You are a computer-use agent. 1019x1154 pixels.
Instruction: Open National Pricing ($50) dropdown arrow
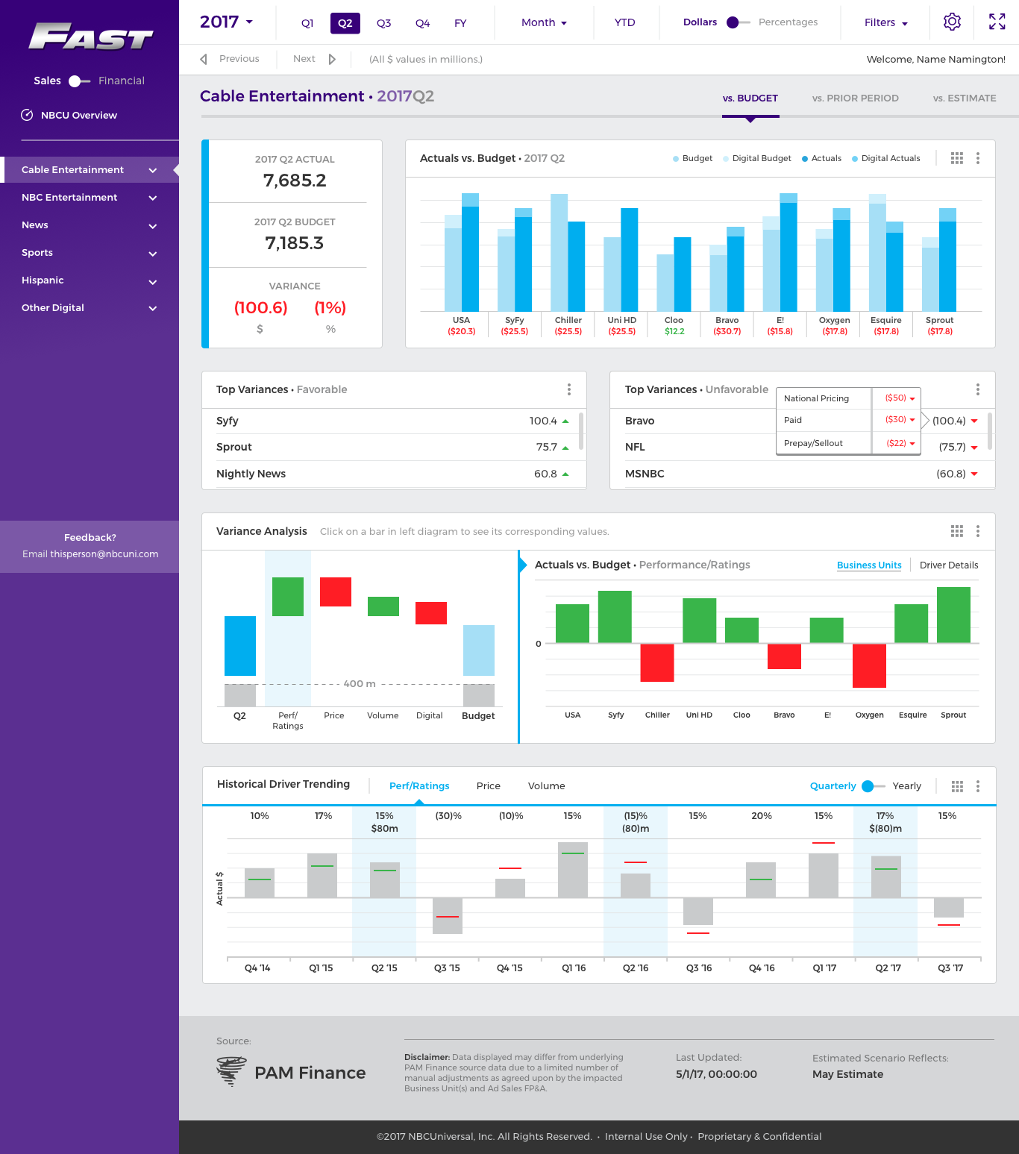tap(912, 399)
